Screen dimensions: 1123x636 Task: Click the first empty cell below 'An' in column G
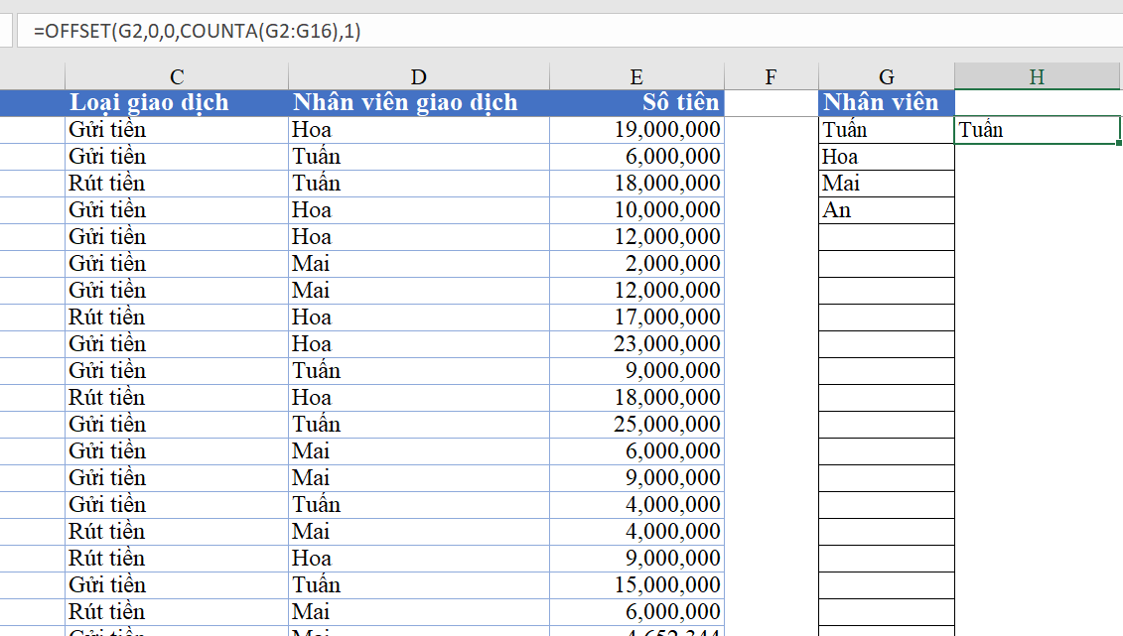point(886,237)
